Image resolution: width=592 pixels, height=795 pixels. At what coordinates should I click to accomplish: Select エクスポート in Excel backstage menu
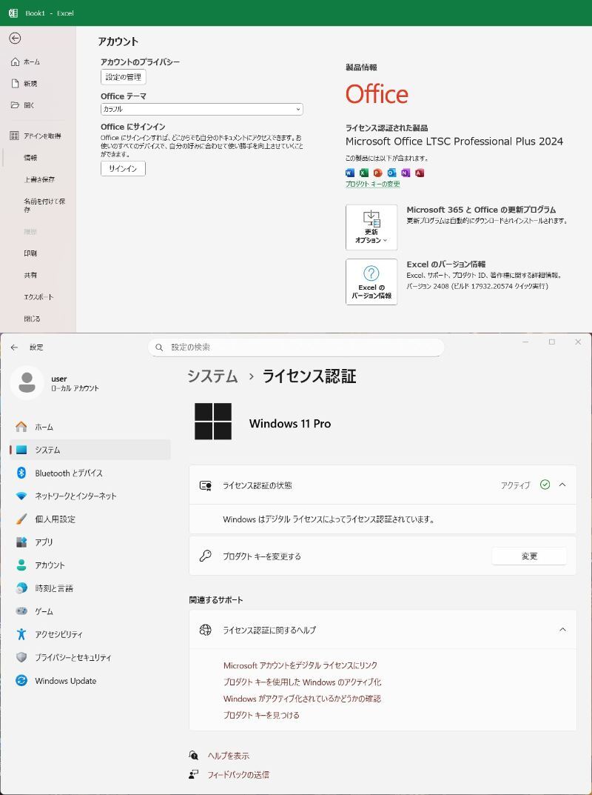(38, 297)
